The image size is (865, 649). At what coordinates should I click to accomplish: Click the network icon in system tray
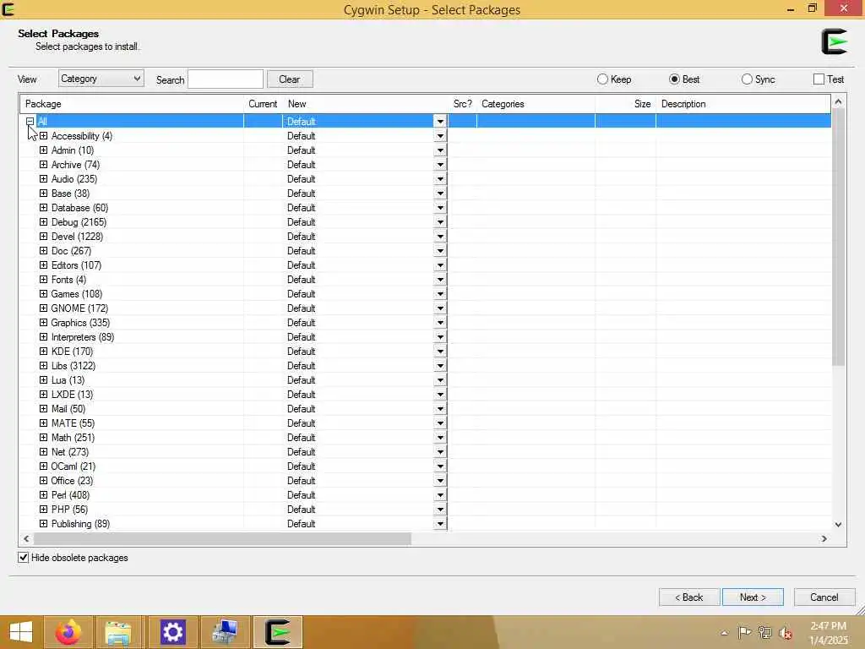pyautogui.click(x=764, y=632)
